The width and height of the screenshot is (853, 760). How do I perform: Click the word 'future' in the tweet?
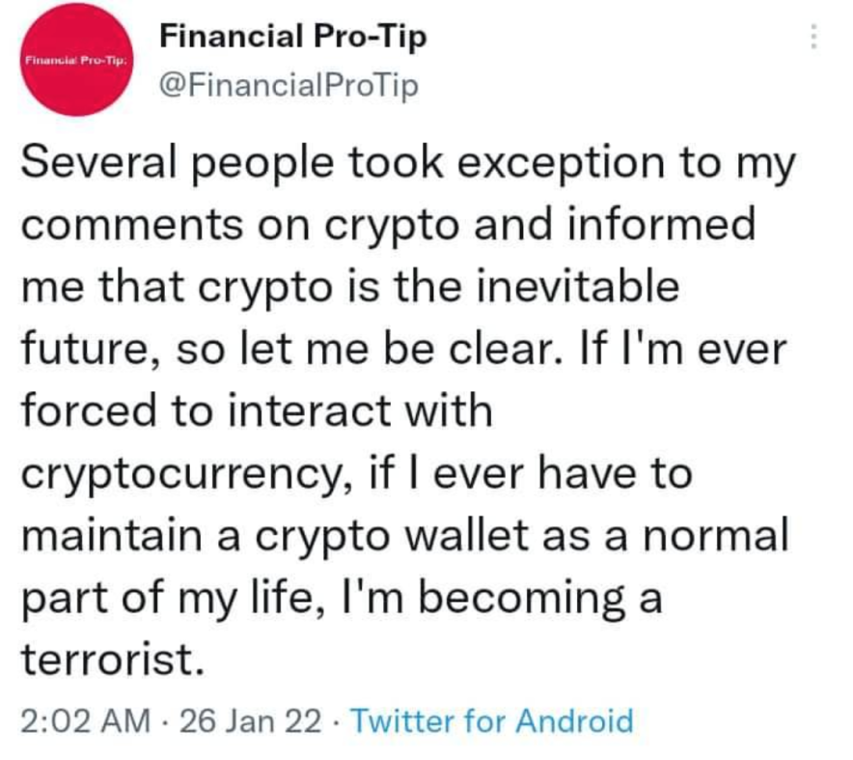[x=82, y=350]
